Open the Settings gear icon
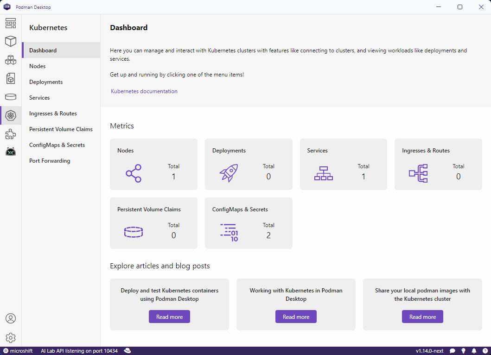The image size is (491, 355). [x=10, y=337]
